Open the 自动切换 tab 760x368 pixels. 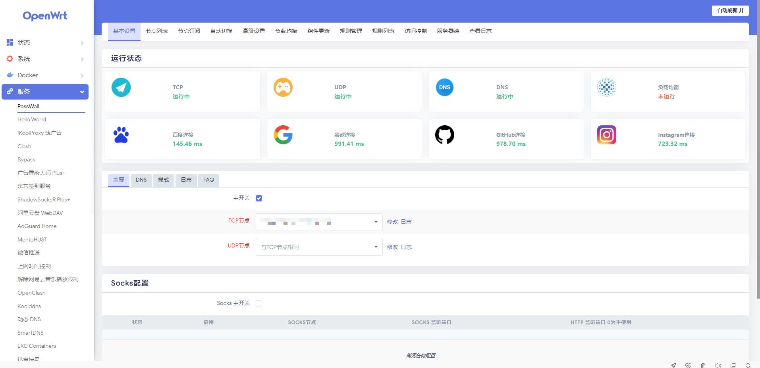point(221,31)
